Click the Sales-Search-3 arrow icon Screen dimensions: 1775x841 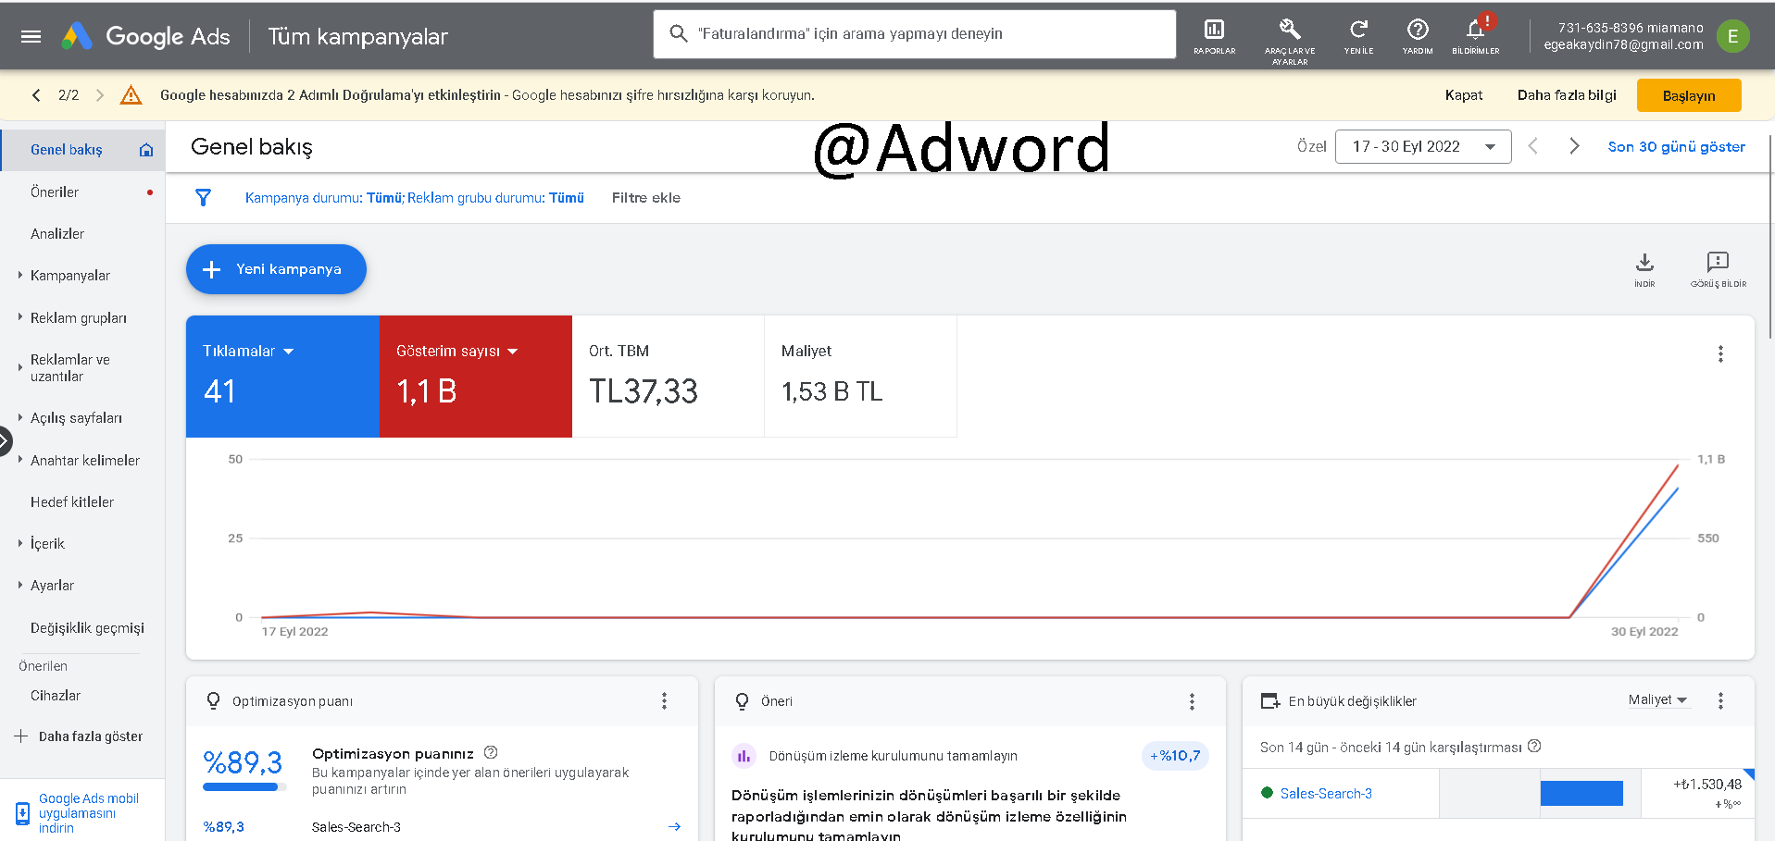coord(674,827)
